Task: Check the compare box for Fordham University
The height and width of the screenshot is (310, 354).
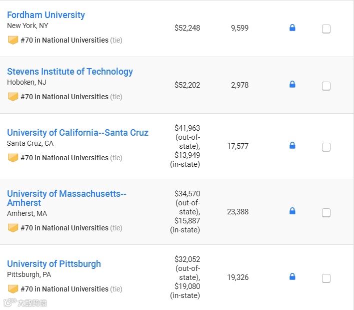Action: (x=326, y=29)
